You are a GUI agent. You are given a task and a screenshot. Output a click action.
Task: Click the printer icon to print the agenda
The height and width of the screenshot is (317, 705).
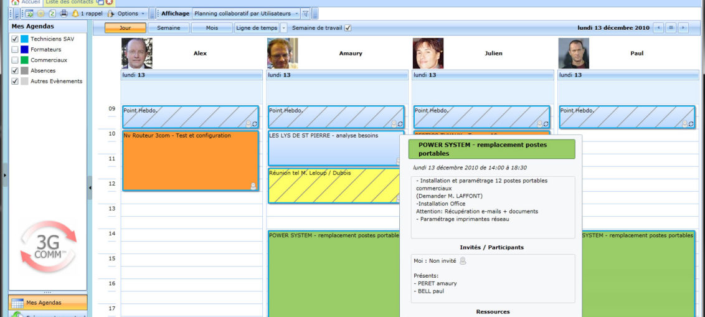click(64, 14)
